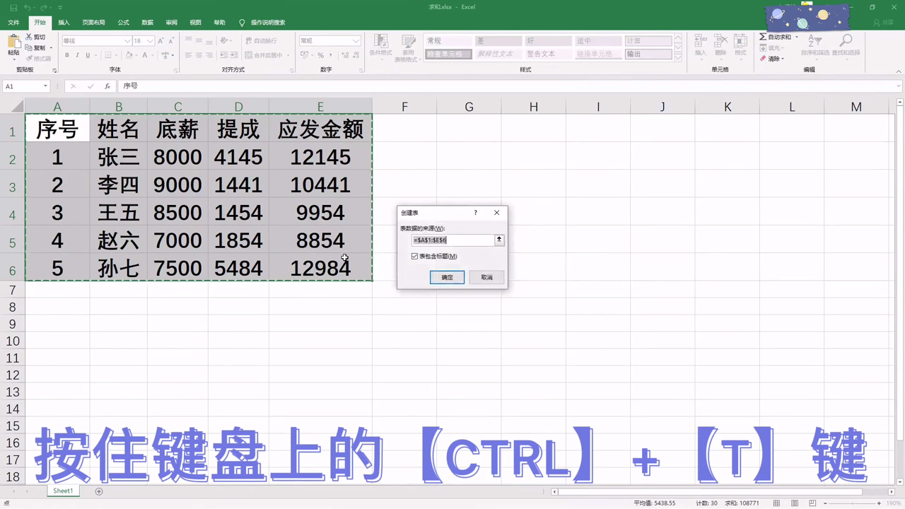Click the collapse-dialog range selector arrow
905x509 pixels.
[499, 240]
